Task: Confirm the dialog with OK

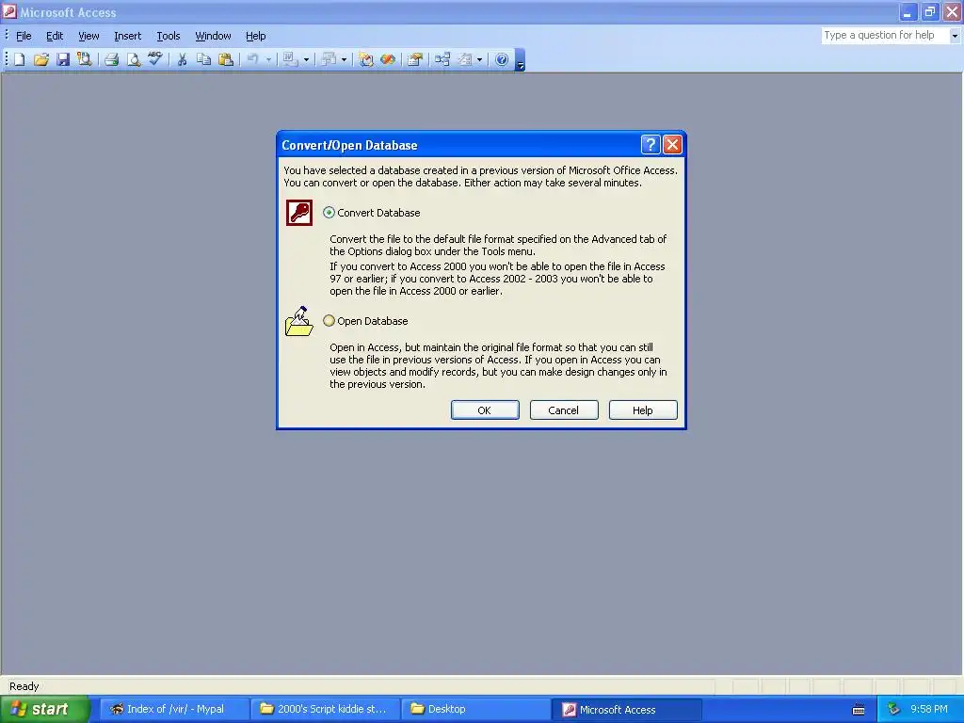Action: pyautogui.click(x=485, y=410)
